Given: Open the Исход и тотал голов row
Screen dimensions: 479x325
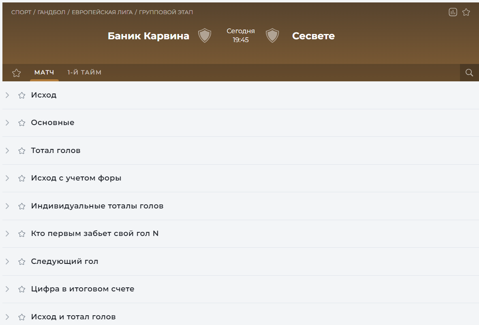Looking at the screenshot, I should (x=73, y=317).
